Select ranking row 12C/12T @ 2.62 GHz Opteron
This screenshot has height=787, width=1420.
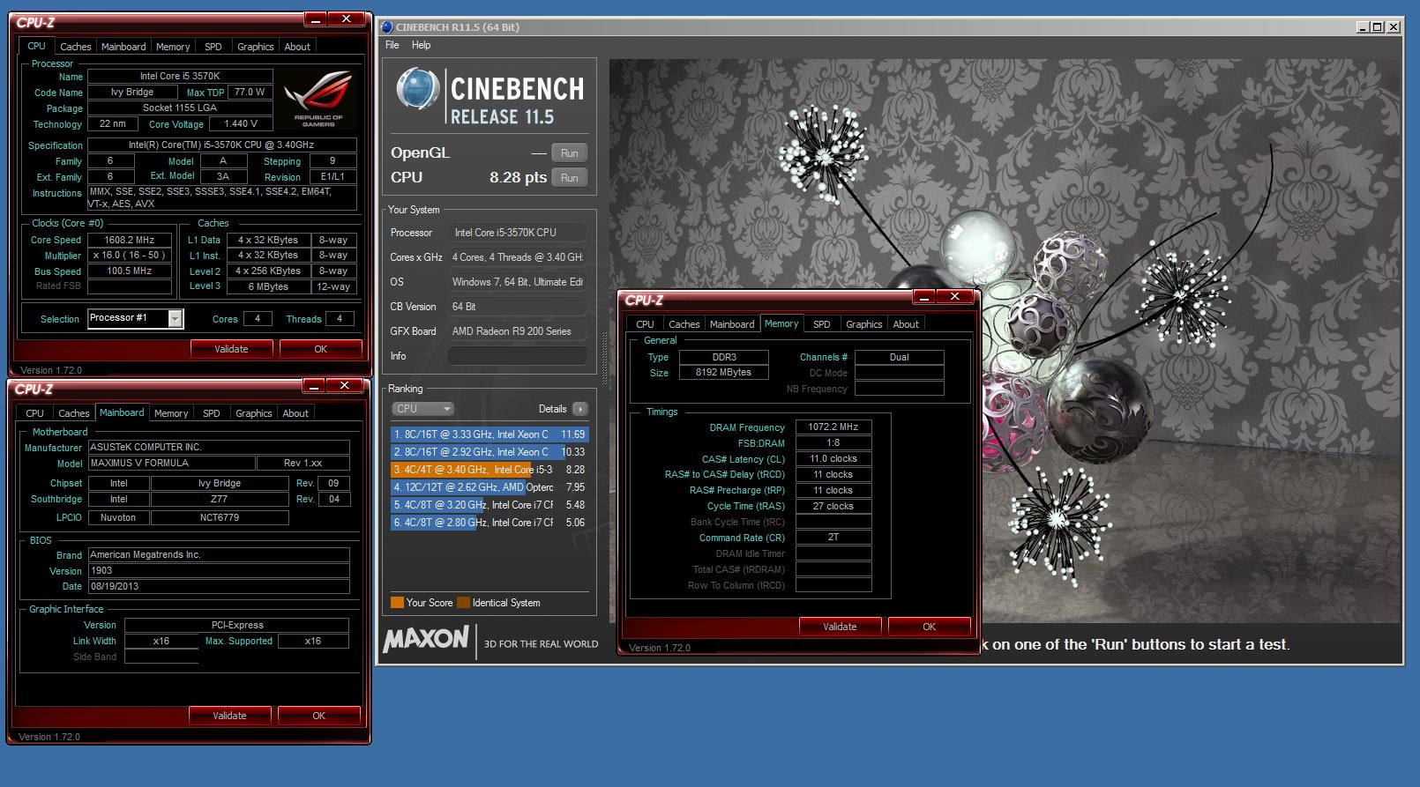click(490, 487)
